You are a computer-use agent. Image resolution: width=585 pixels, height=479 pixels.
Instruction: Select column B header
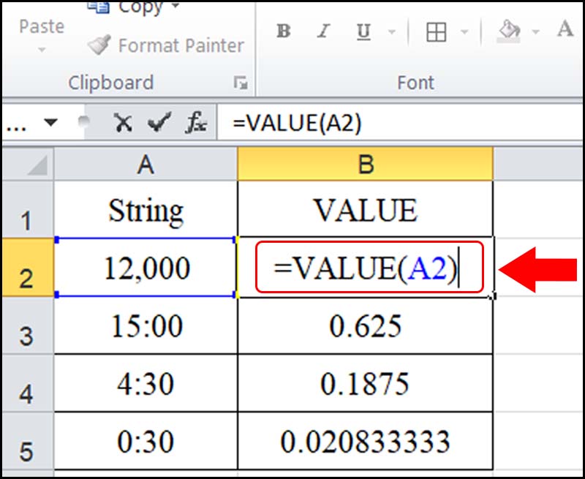tap(365, 164)
